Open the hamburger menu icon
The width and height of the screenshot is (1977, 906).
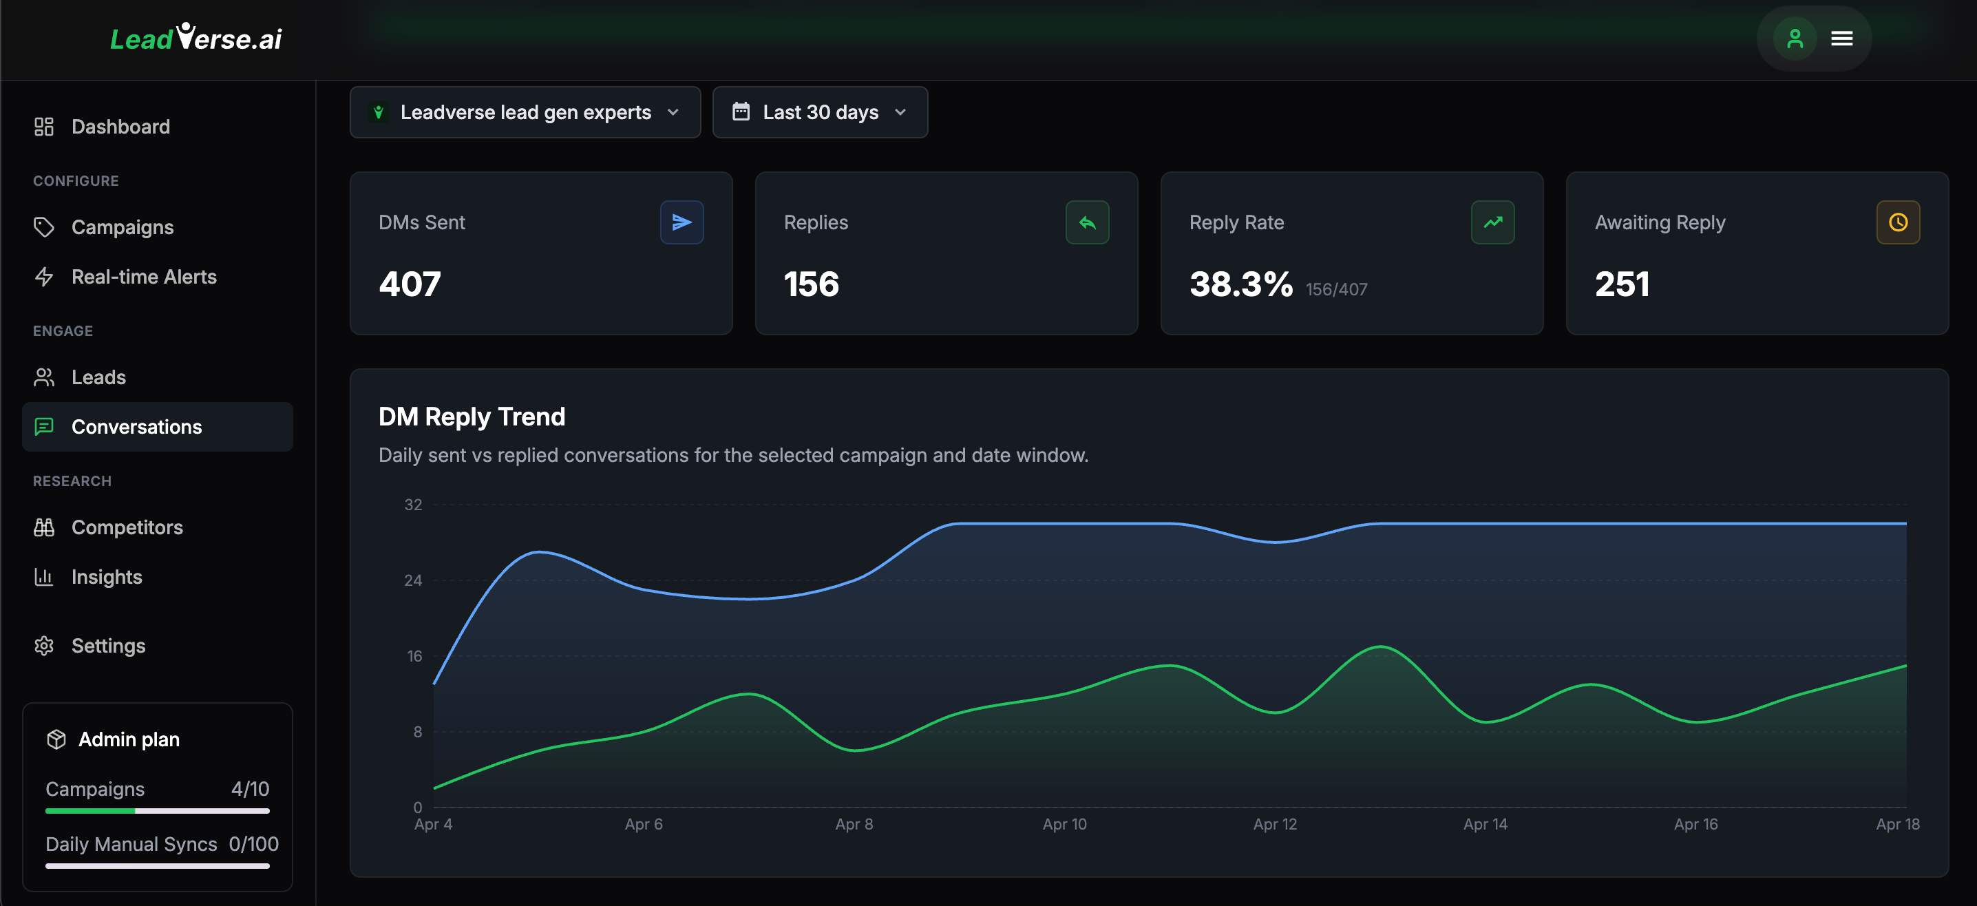pos(1842,39)
